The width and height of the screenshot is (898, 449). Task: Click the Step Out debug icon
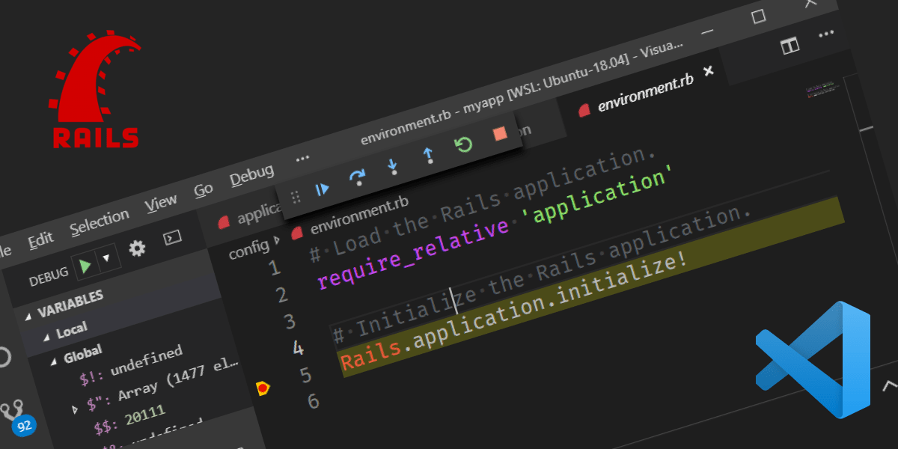click(x=428, y=155)
